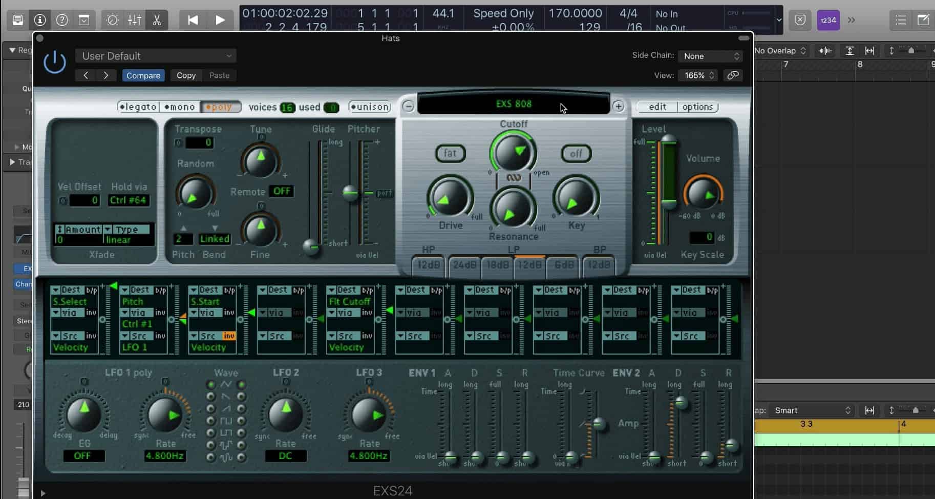Screen dimensions: 935x499
Task: Click the Hold via Ctrl #64 field
Action: pos(128,200)
